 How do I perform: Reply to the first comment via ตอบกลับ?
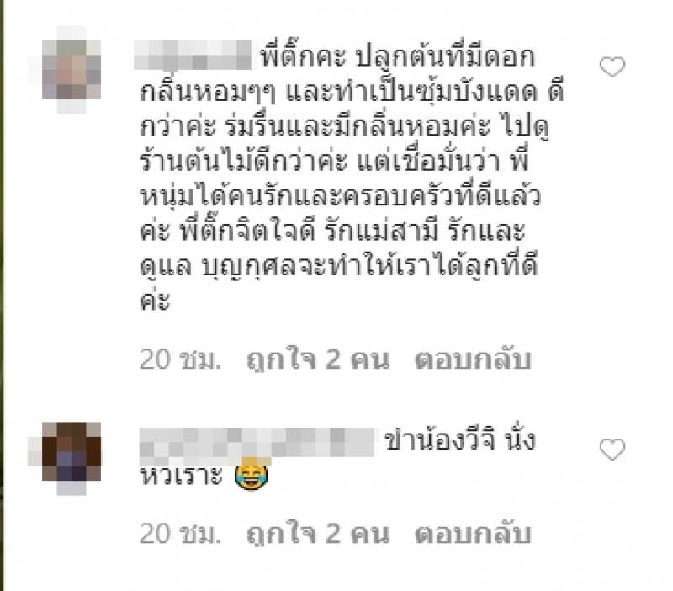[473, 359]
